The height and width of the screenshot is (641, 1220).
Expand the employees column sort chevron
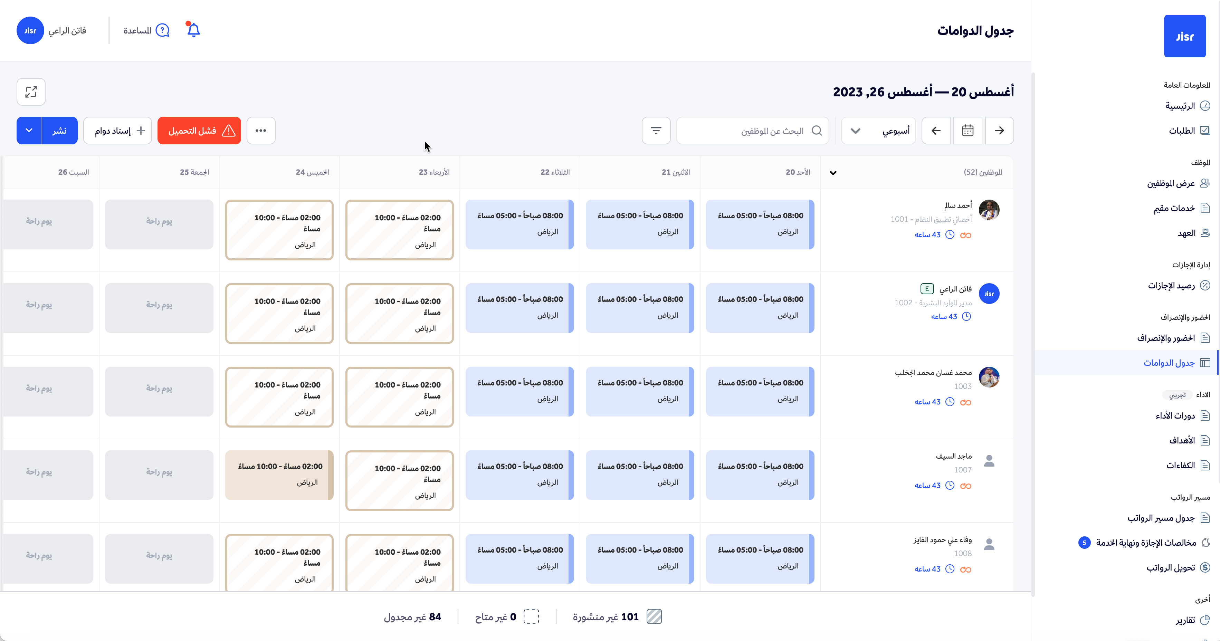point(833,173)
